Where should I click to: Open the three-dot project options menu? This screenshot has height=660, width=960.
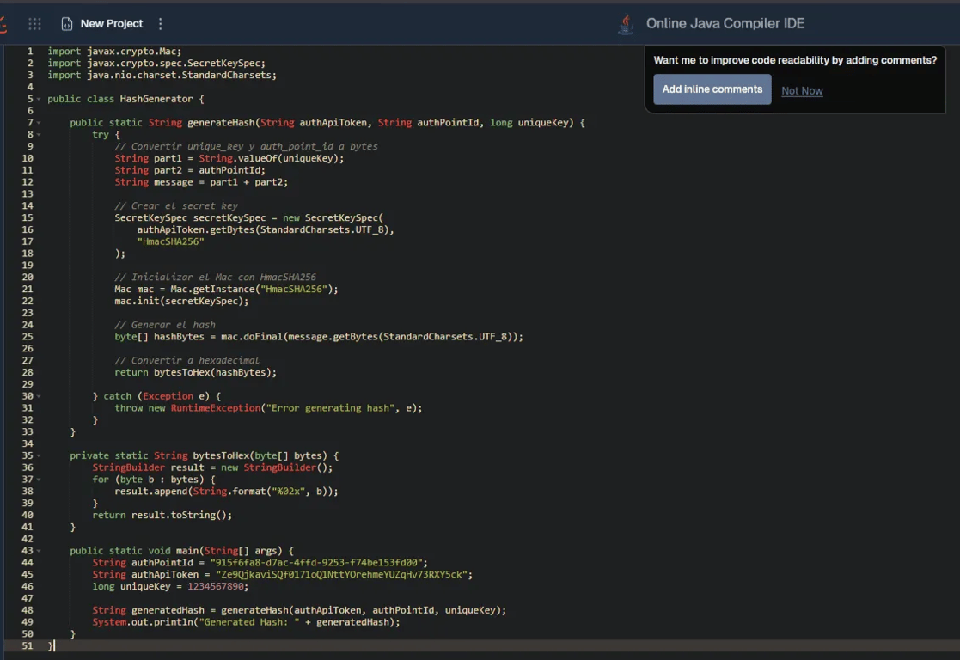161,24
